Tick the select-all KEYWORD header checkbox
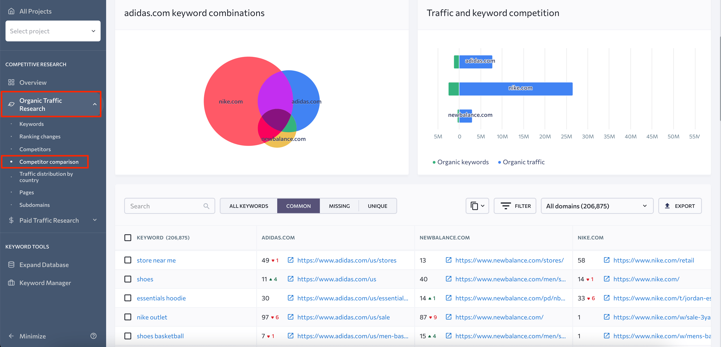 [x=128, y=238]
